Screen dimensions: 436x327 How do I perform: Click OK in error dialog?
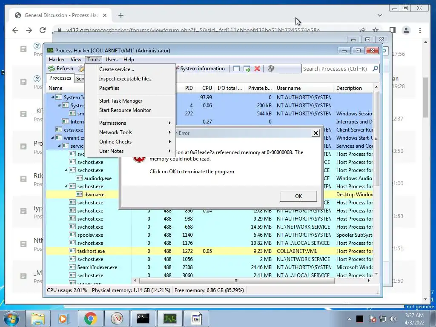coord(298,196)
